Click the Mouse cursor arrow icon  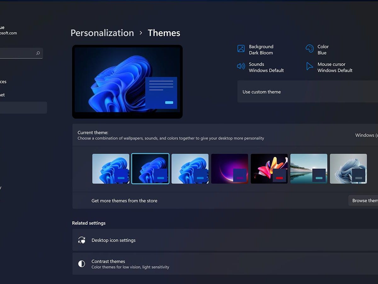click(x=309, y=67)
